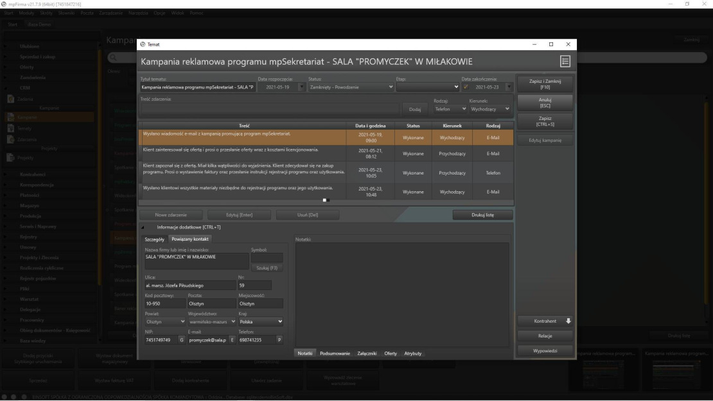Click the Temat dialog title bar icon
The width and height of the screenshot is (713, 401).
pos(143,44)
